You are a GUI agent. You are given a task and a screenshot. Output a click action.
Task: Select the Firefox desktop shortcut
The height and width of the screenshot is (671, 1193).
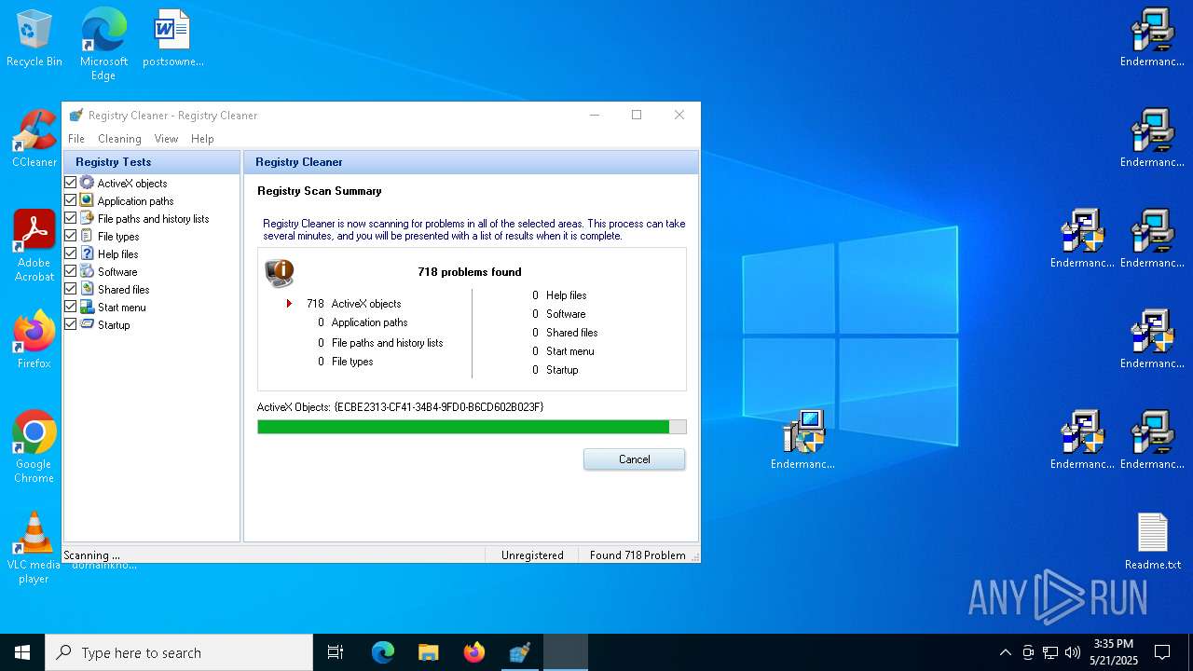point(34,339)
